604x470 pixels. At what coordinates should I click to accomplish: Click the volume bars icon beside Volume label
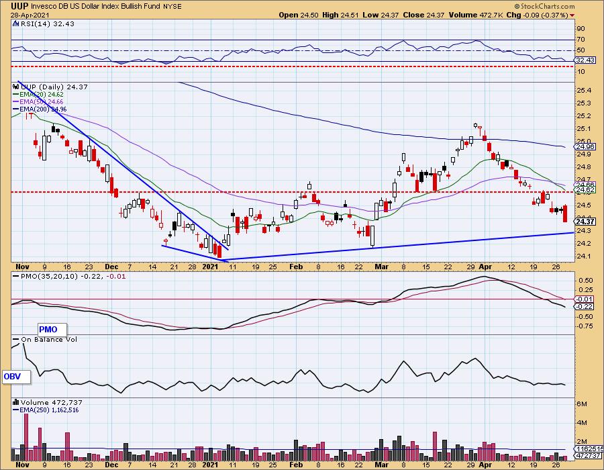point(16,402)
